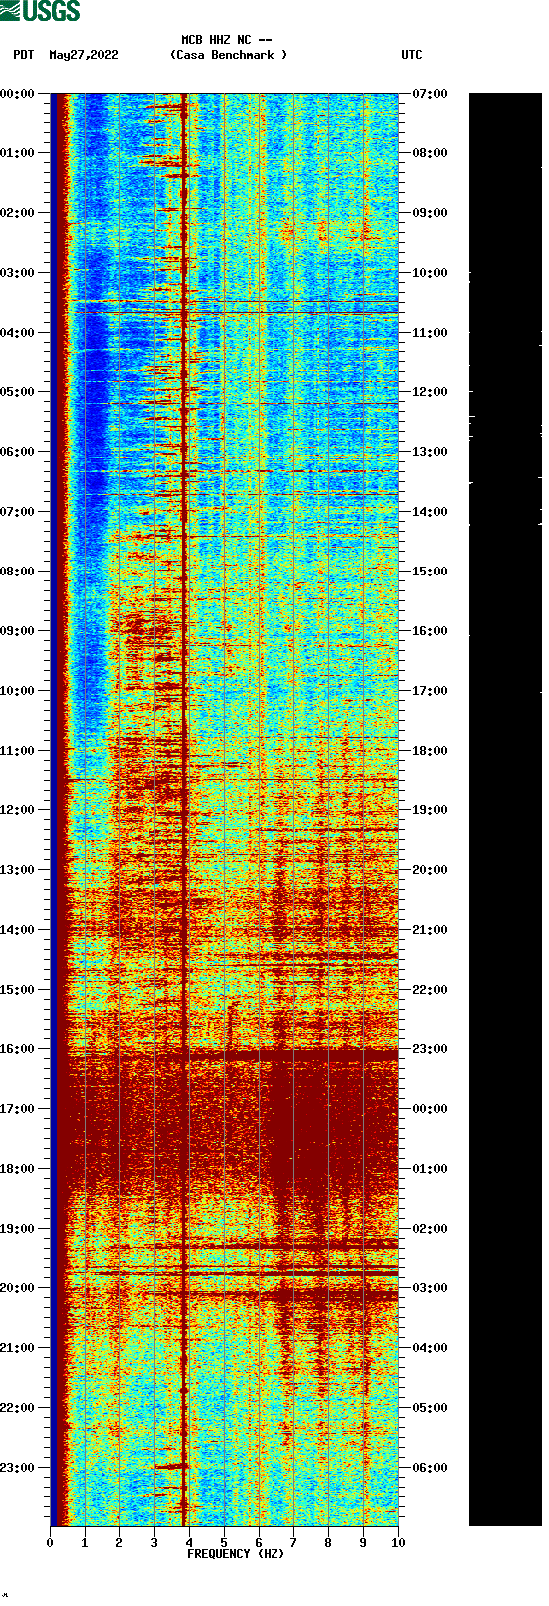Click '07:00' on the UTC time axis
The width and height of the screenshot is (549, 1606).
pos(430,94)
